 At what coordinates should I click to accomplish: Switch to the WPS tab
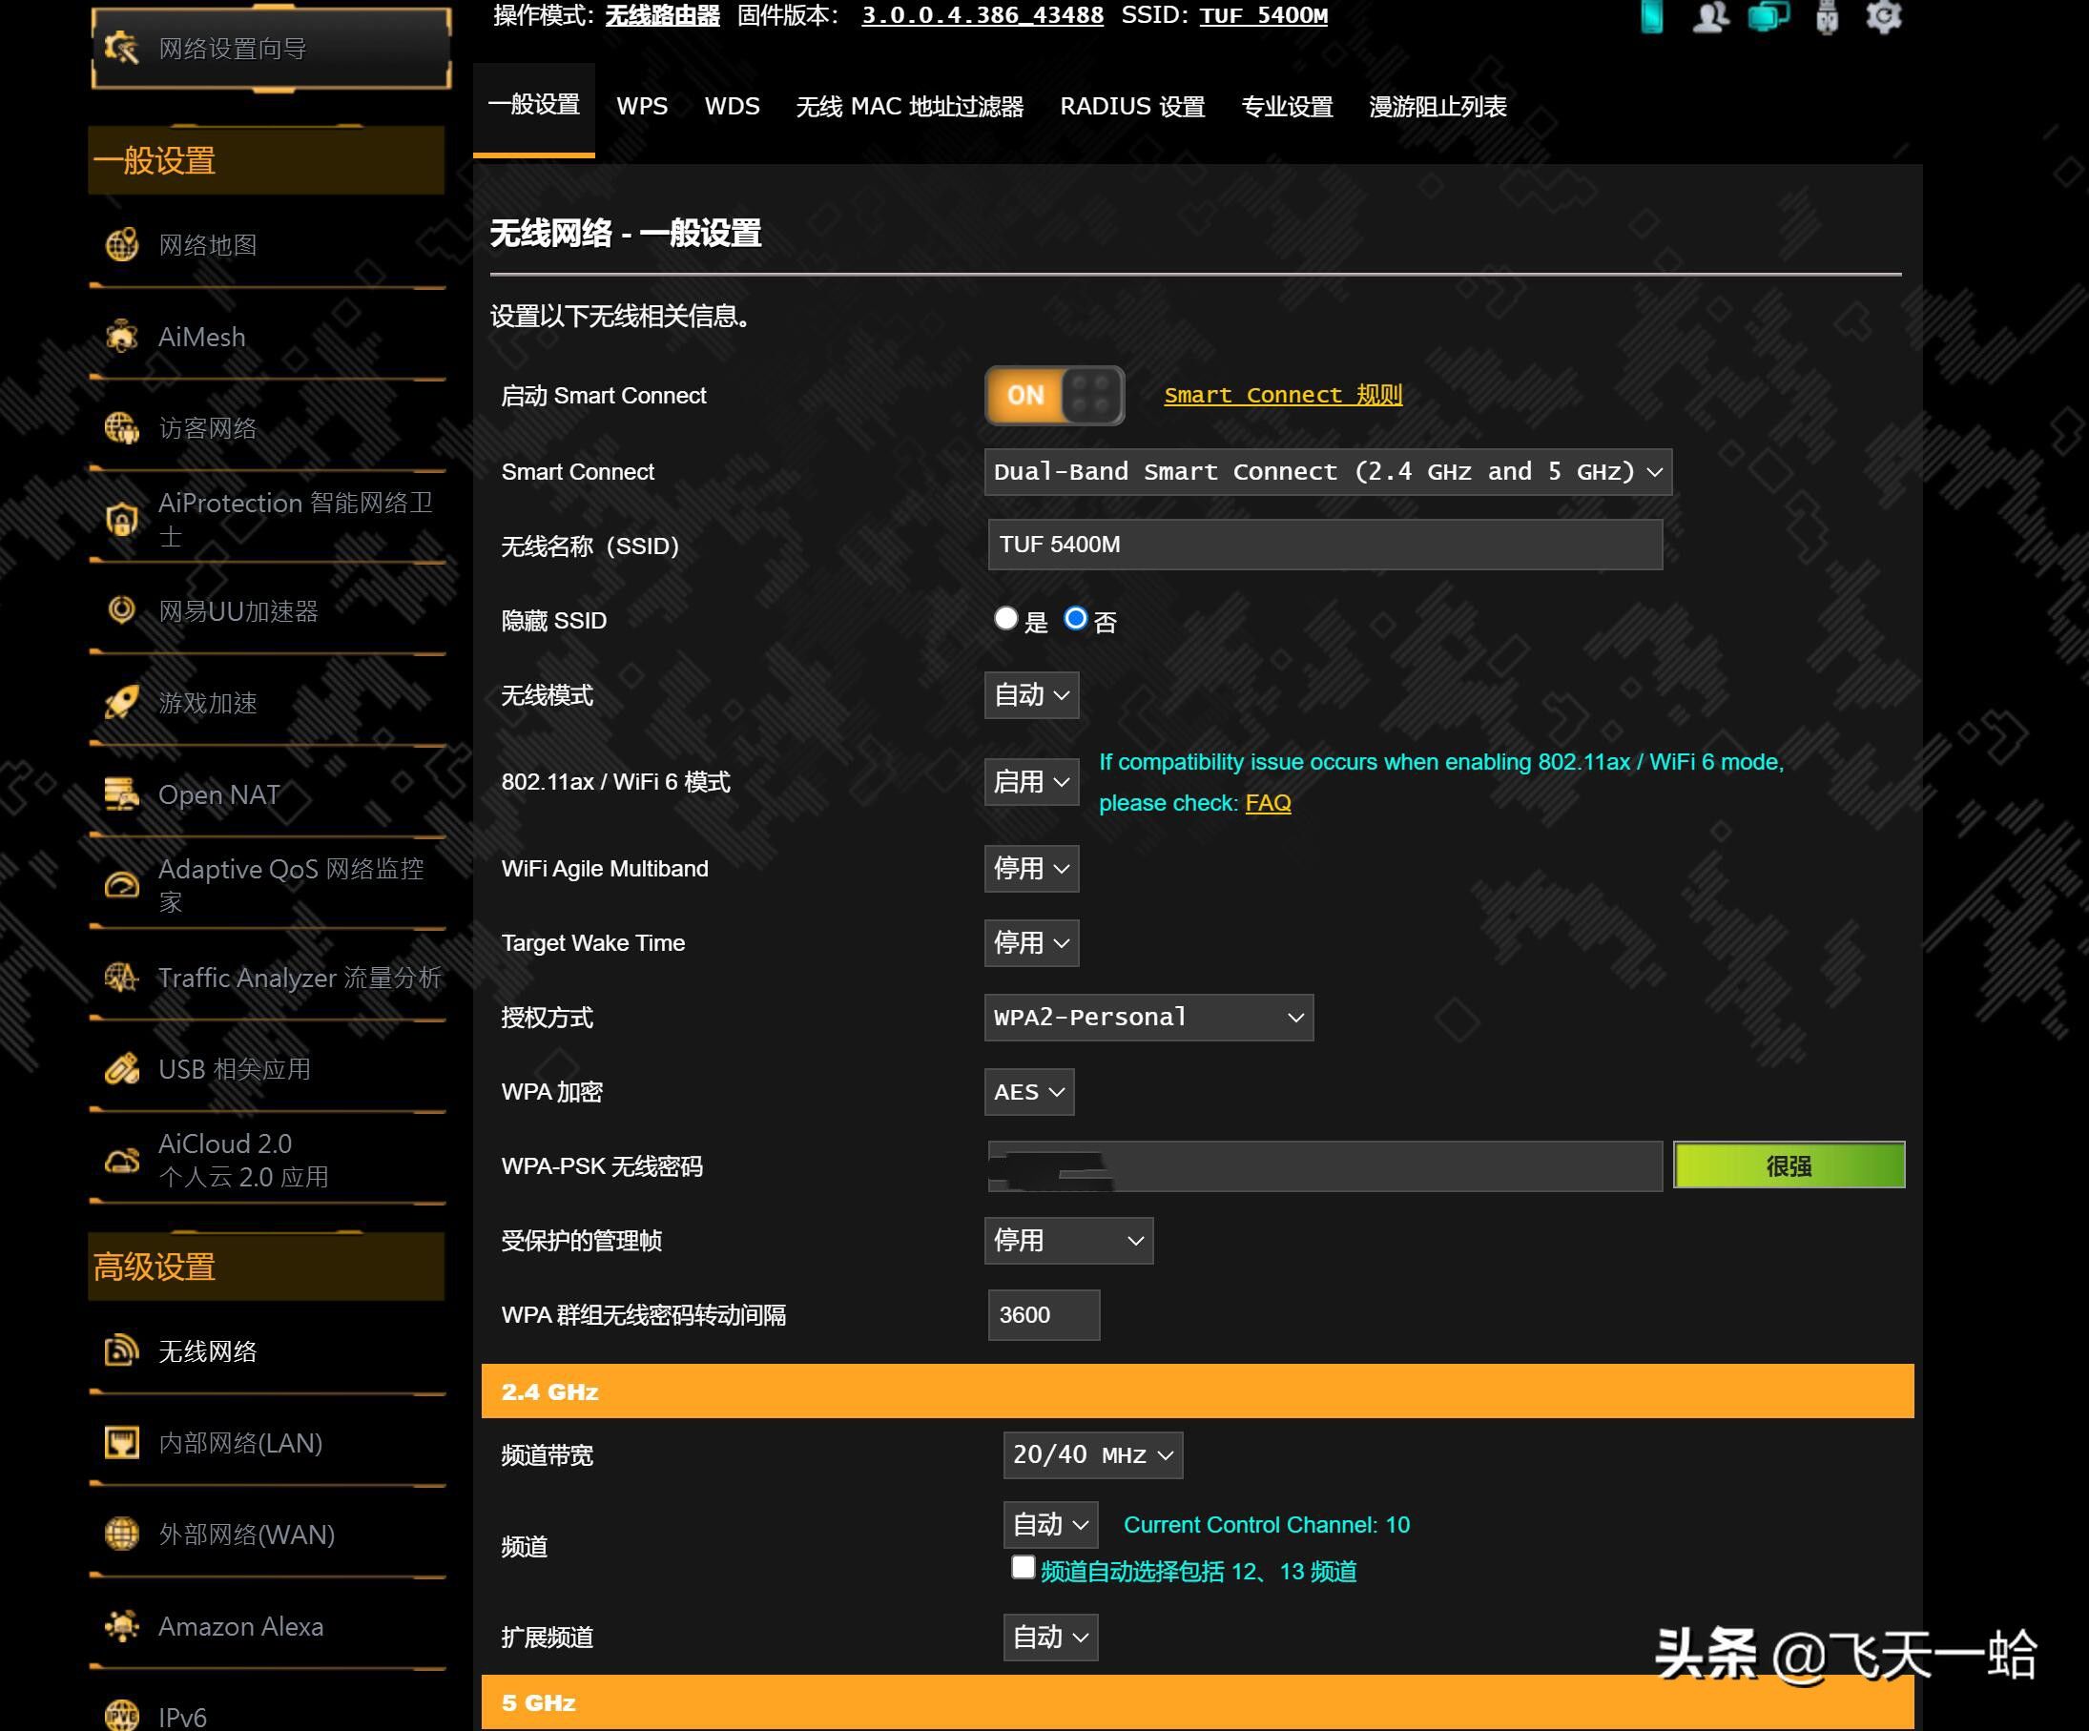(x=642, y=107)
